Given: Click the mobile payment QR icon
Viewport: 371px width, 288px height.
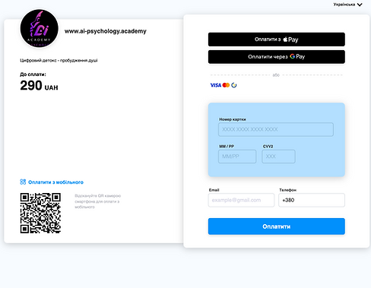Looking at the screenshot, I should pyautogui.click(x=23, y=182).
